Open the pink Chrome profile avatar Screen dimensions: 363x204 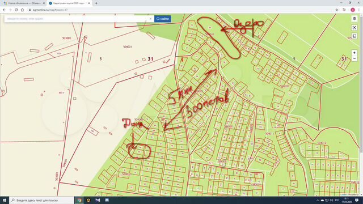(x=353, y=10)
